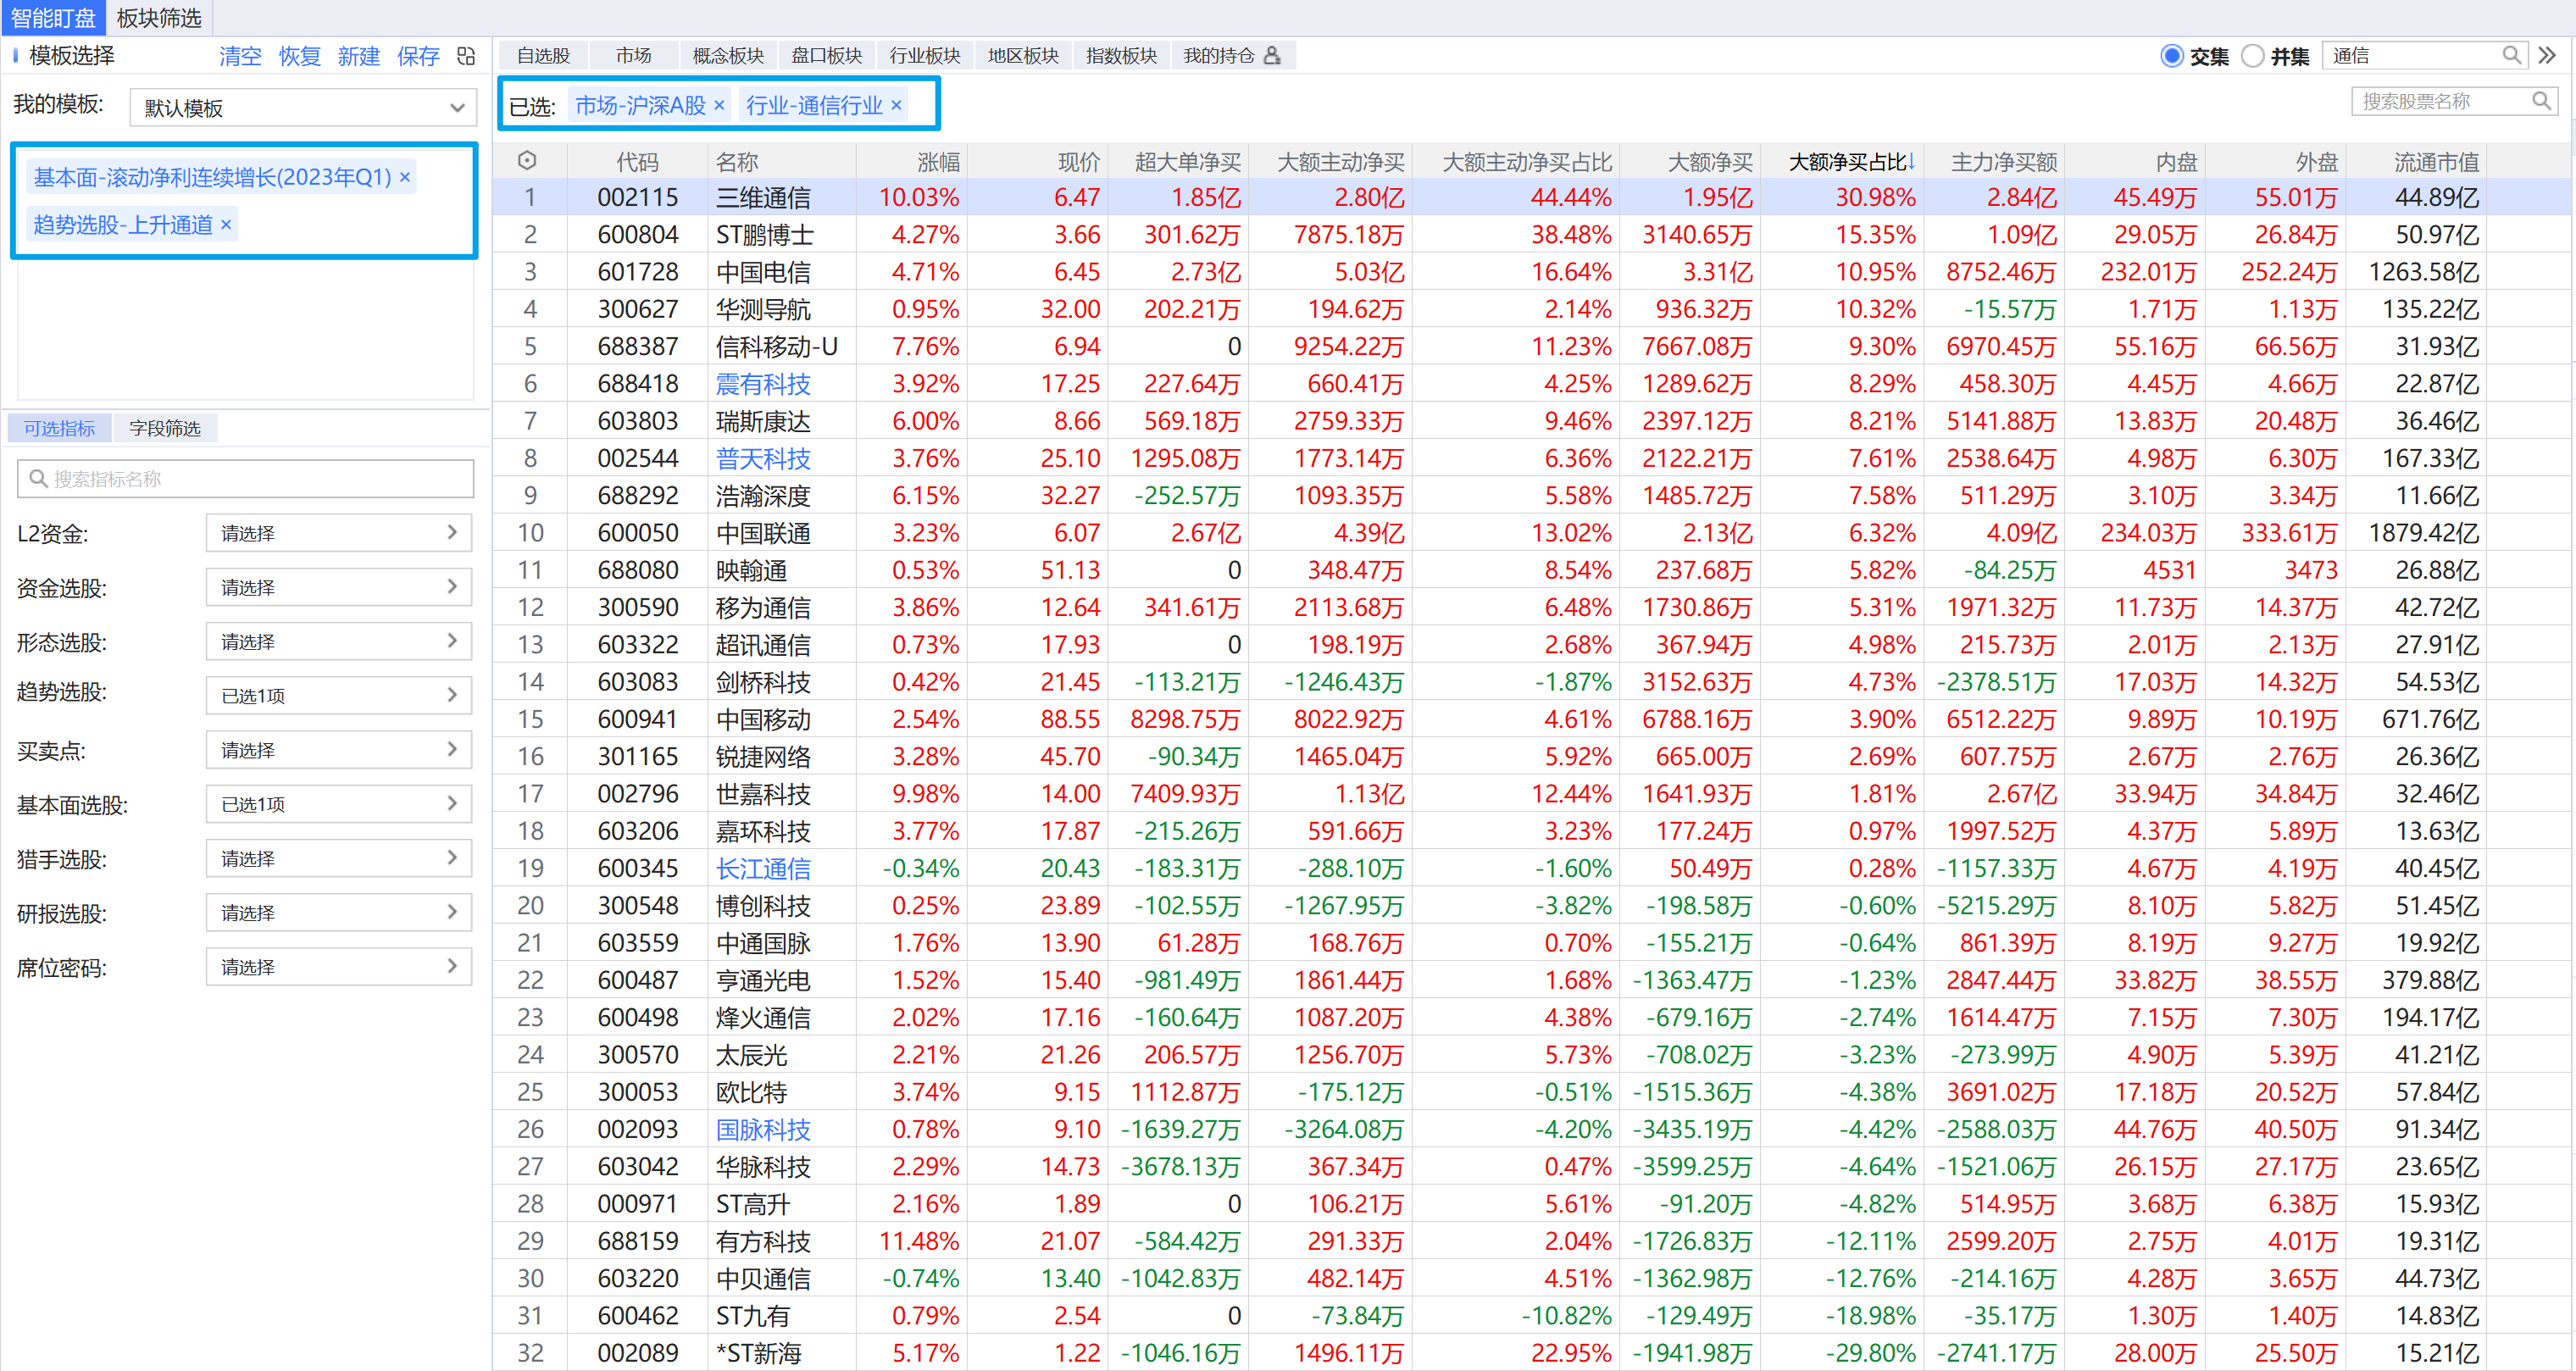Screen dimensions: 2576x1371
Task: Remove the 行业-通信行业 filter tag
Action: 896,105
